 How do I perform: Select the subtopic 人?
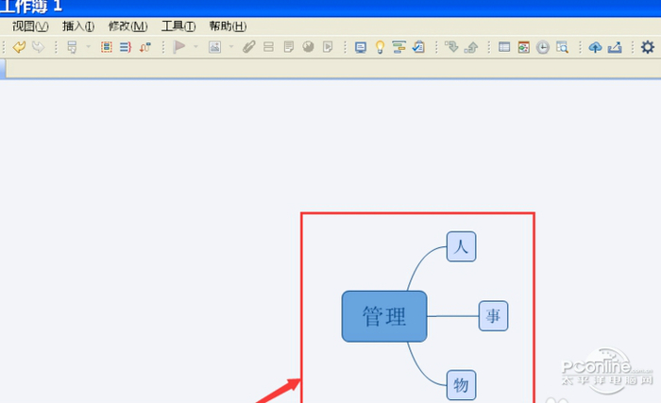coord(461,246)
